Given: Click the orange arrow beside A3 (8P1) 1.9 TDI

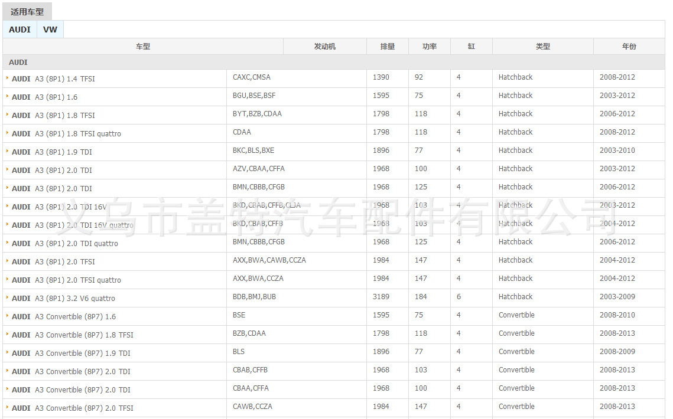Looking at the screenshot, I should coord(7,151).
